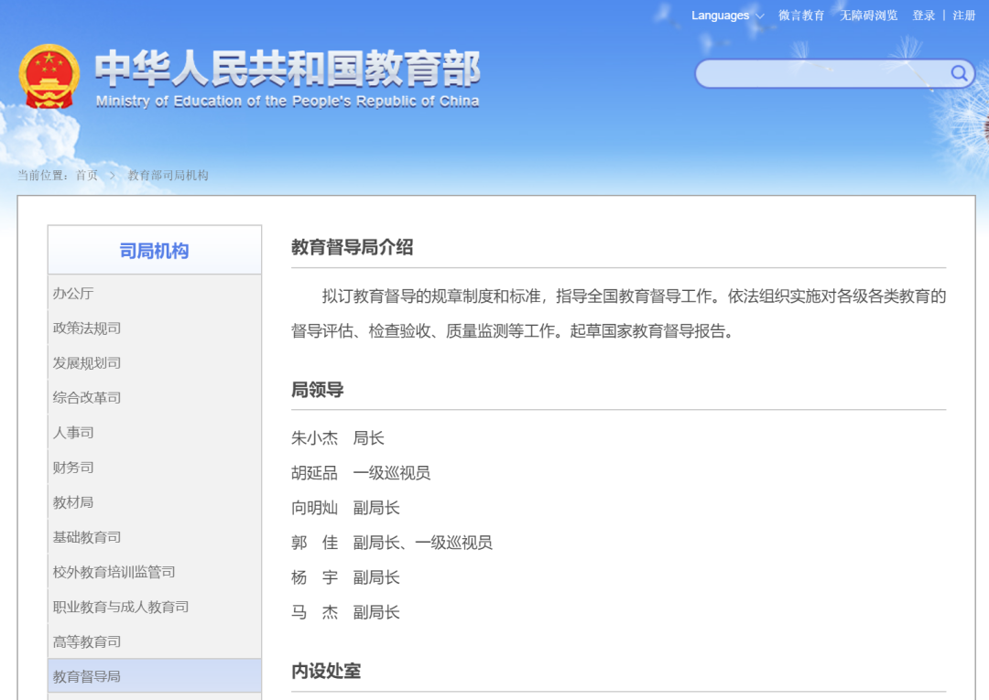Enable 无障碍浏览 accessibility mode

(x=868, y=16)
